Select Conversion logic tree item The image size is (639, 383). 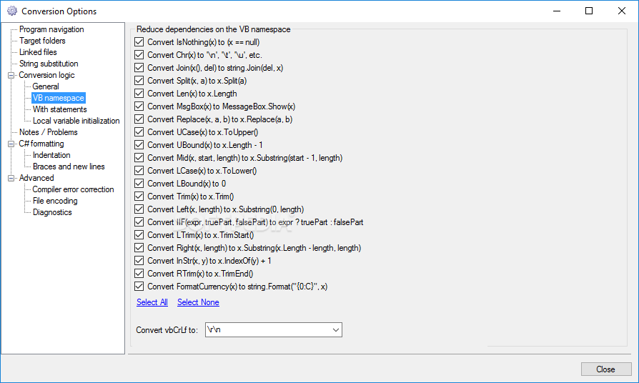46,75
